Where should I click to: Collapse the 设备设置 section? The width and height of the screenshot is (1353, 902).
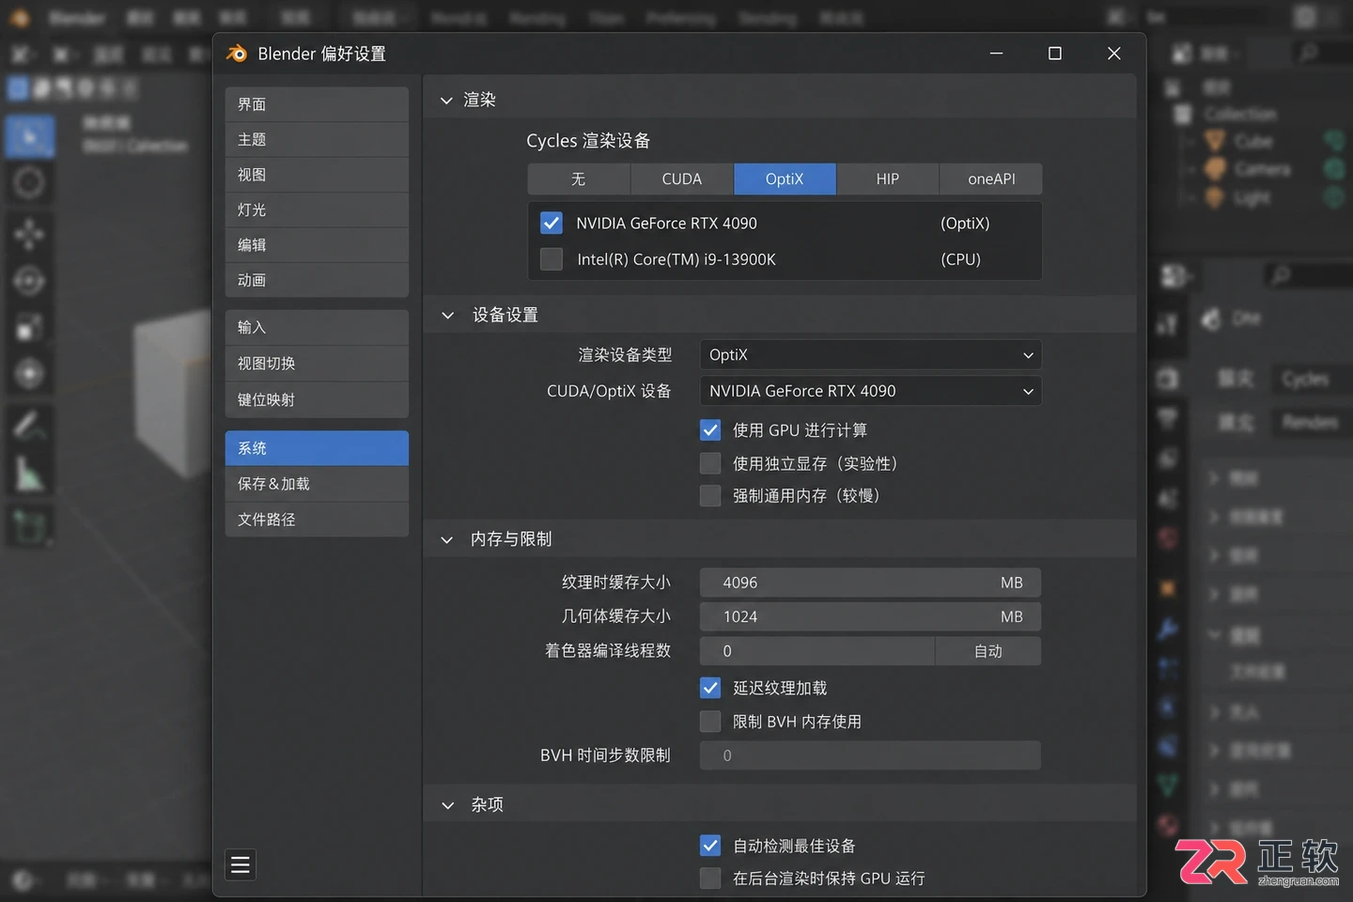tap(447, 315)
